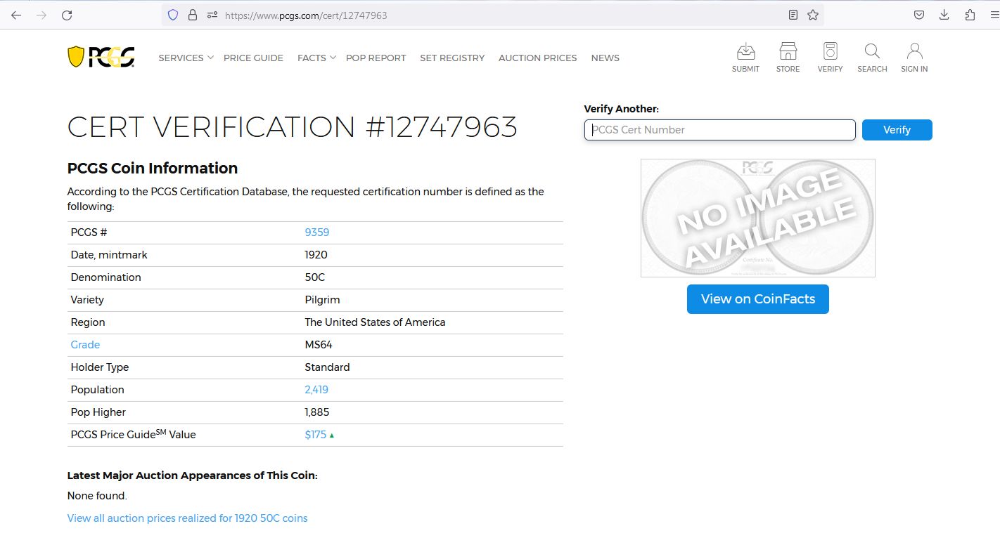Open the Grade link
Image resolution: width=1000 pixels, height=538 pixels.
(85, 345)
